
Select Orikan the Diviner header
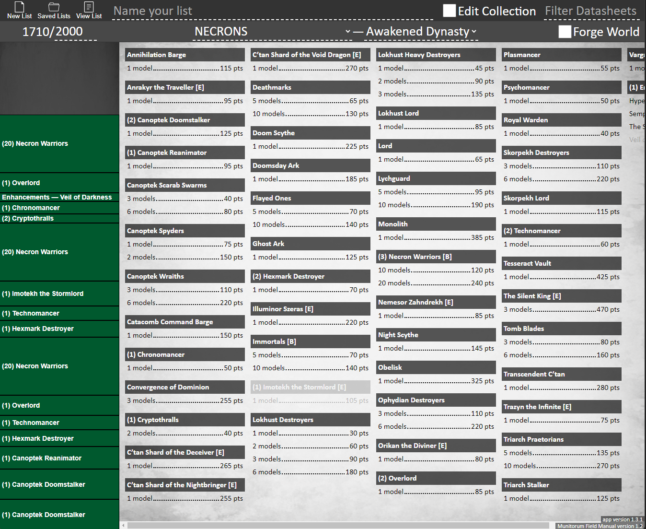[x=436, y=446]
